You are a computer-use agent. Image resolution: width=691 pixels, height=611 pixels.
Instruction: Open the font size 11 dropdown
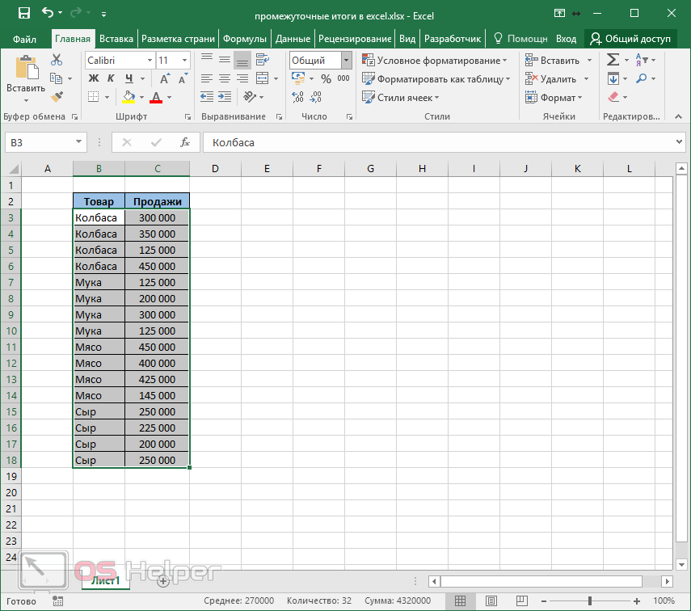pos(184,61)
